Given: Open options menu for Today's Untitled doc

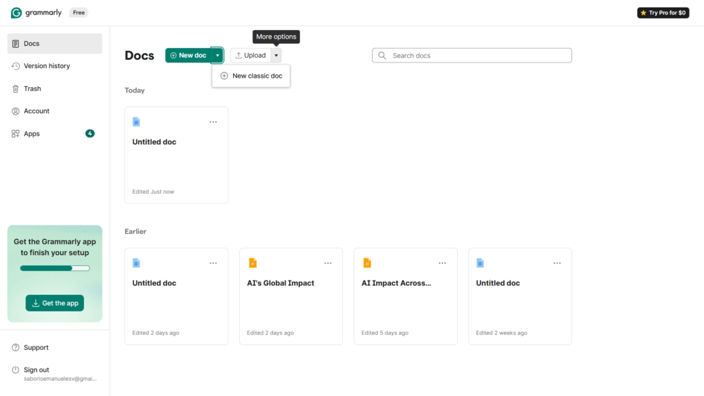Looking at the screenshot, I should point(213,122).
